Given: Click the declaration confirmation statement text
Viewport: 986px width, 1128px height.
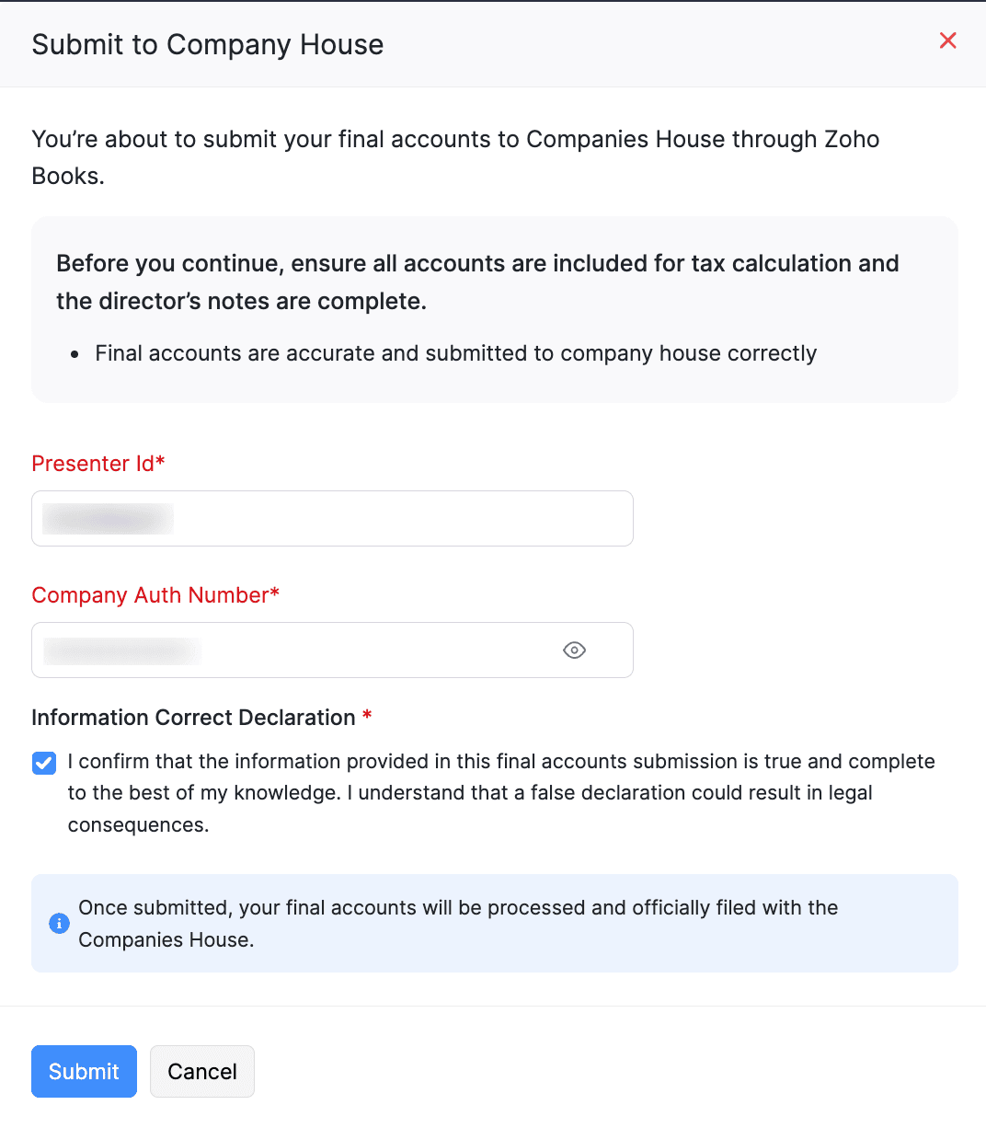Looking at the screenshot, I should (500, 792).
